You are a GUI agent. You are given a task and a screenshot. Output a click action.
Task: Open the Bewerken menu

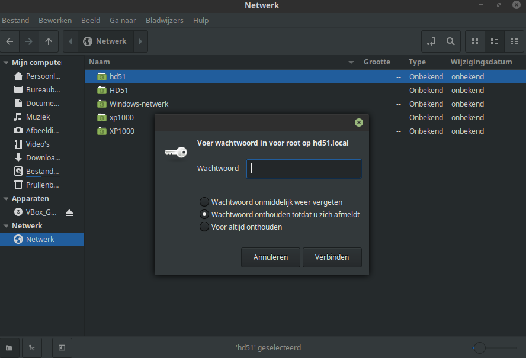click(x=55, y=21)
